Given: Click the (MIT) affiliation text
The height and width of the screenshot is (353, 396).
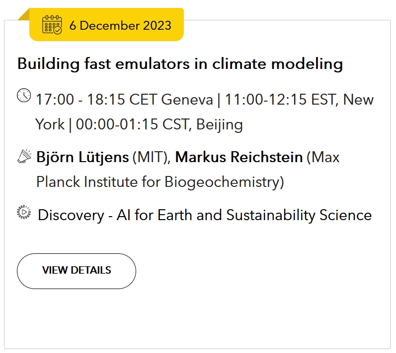Looking at the screenshot, I should click(152, 157).
